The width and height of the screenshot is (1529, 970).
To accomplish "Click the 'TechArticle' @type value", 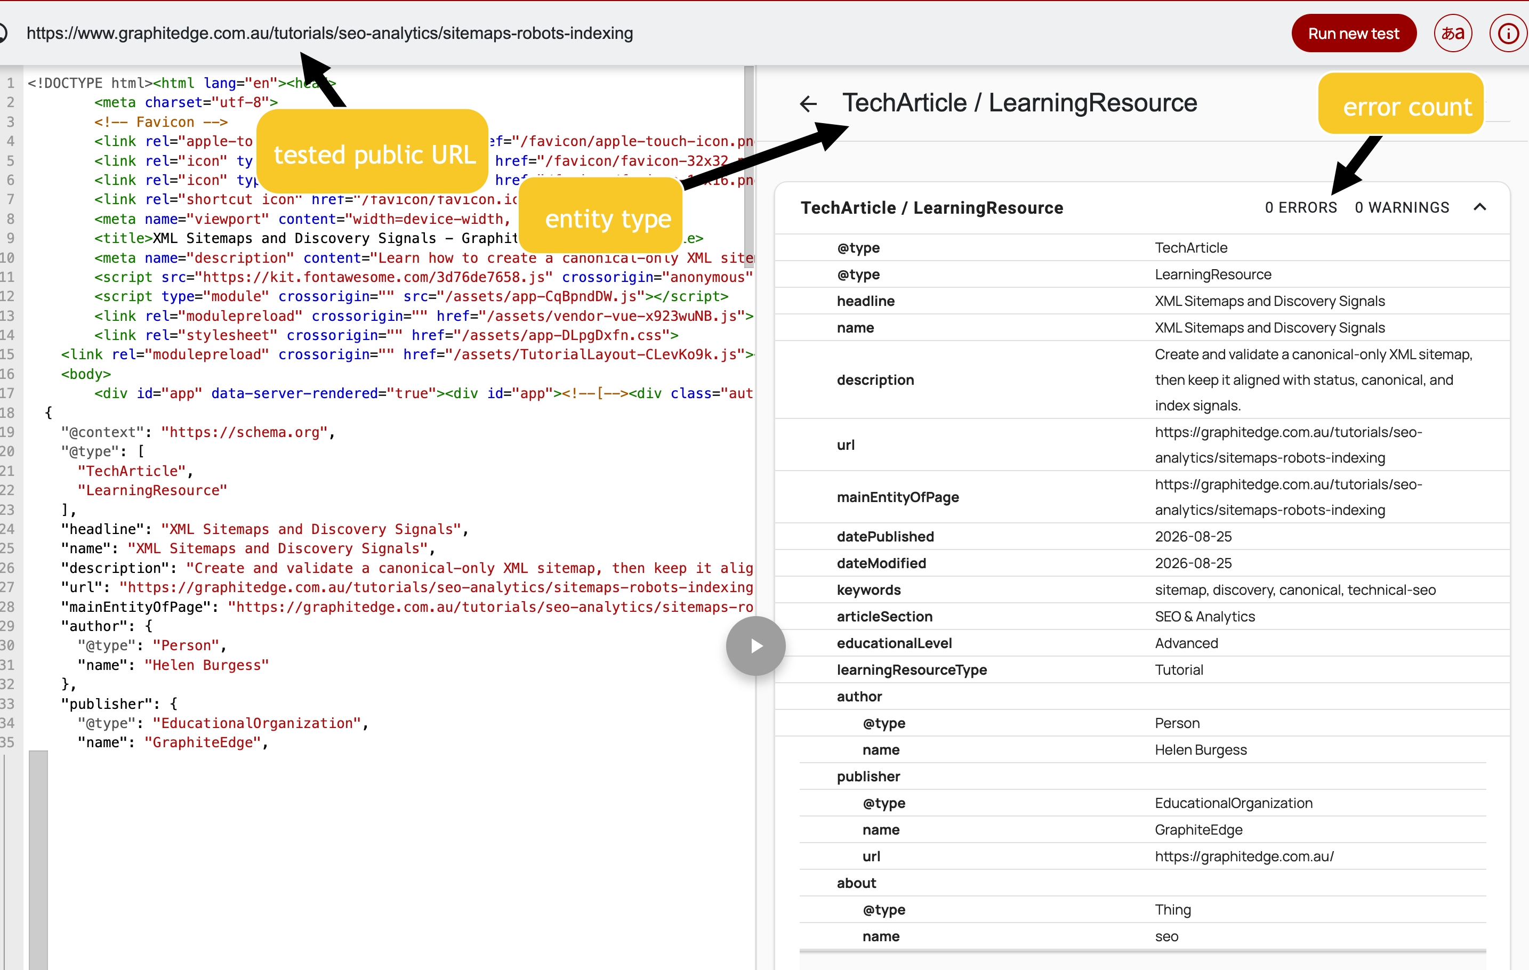I will [1190, 248].
